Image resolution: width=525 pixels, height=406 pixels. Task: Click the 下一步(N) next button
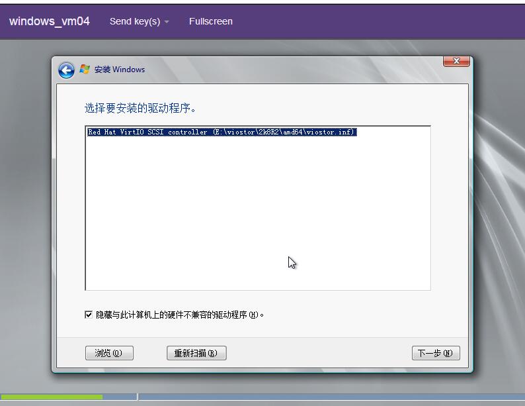click(436, 353)
